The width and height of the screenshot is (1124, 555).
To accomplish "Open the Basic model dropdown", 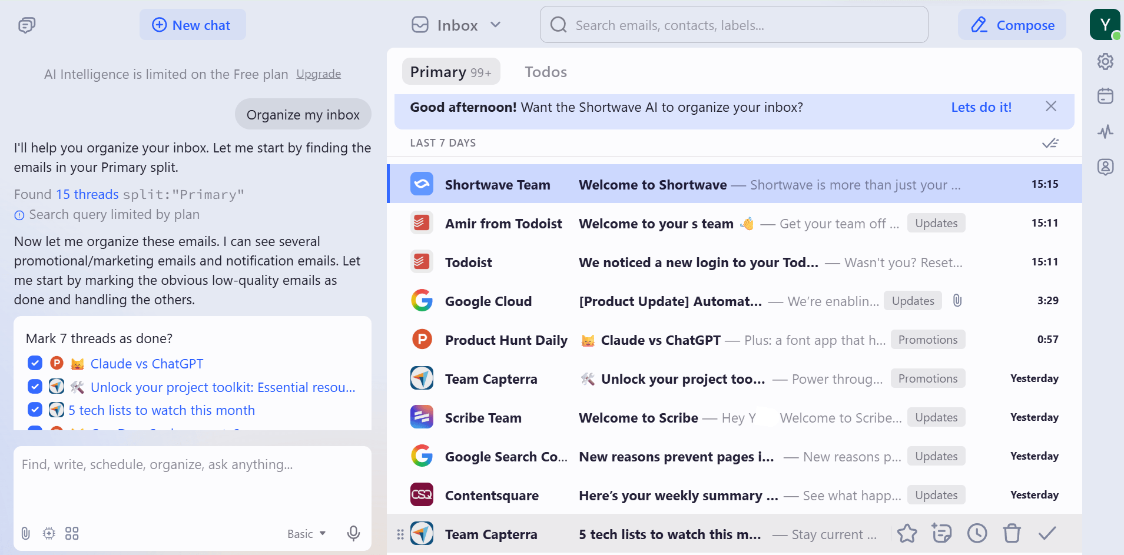I will click(306, 534).
